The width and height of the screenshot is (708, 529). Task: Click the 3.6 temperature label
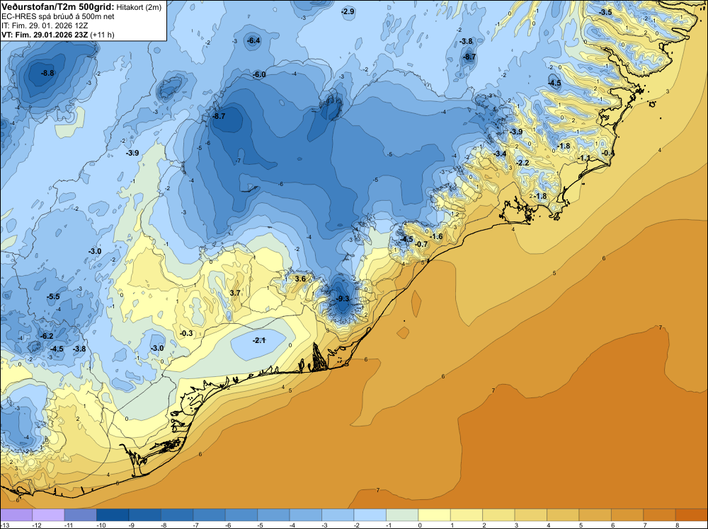tap(300, 279)
